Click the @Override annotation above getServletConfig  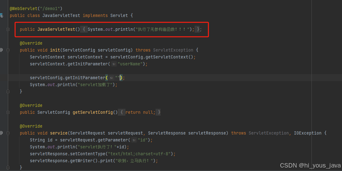click(31, 105)
